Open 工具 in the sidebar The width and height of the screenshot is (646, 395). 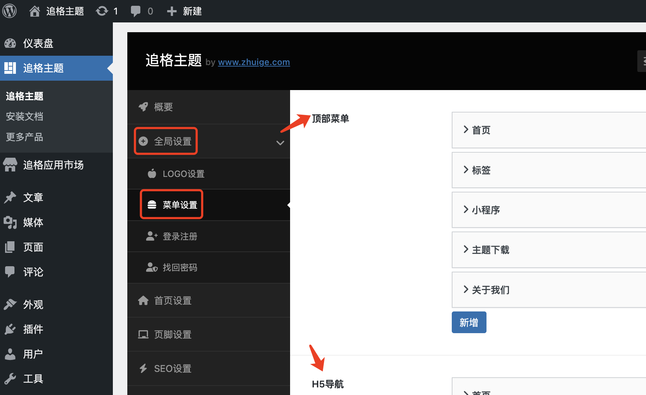pyautogui.click(x=56, y=379)
